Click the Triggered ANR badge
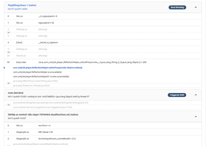206x146 pixels. [177, 95]
